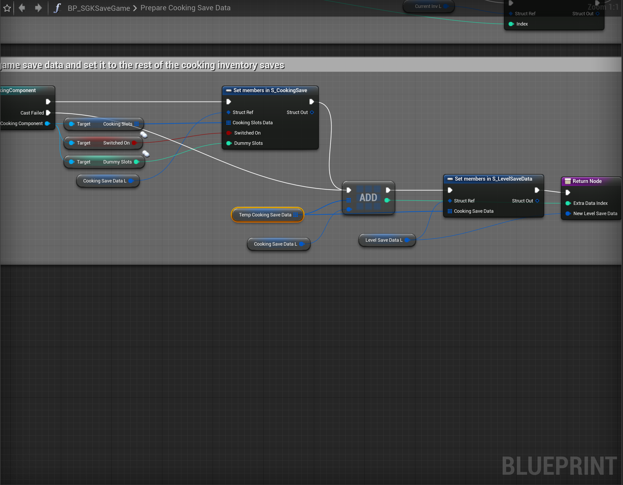
Task: Click the forward navigation arrow
Action: click(38, 8)
